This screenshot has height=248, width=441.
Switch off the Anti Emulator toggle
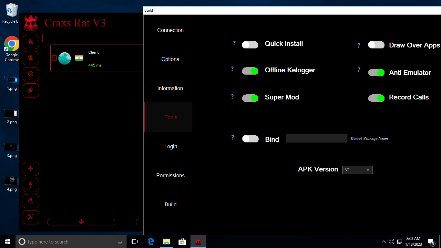(376, 73)
